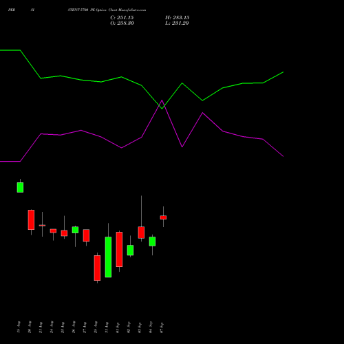Click the red candle above 03 Sep
The width and height of the screenshot is (344, 344).
point(141,233)
